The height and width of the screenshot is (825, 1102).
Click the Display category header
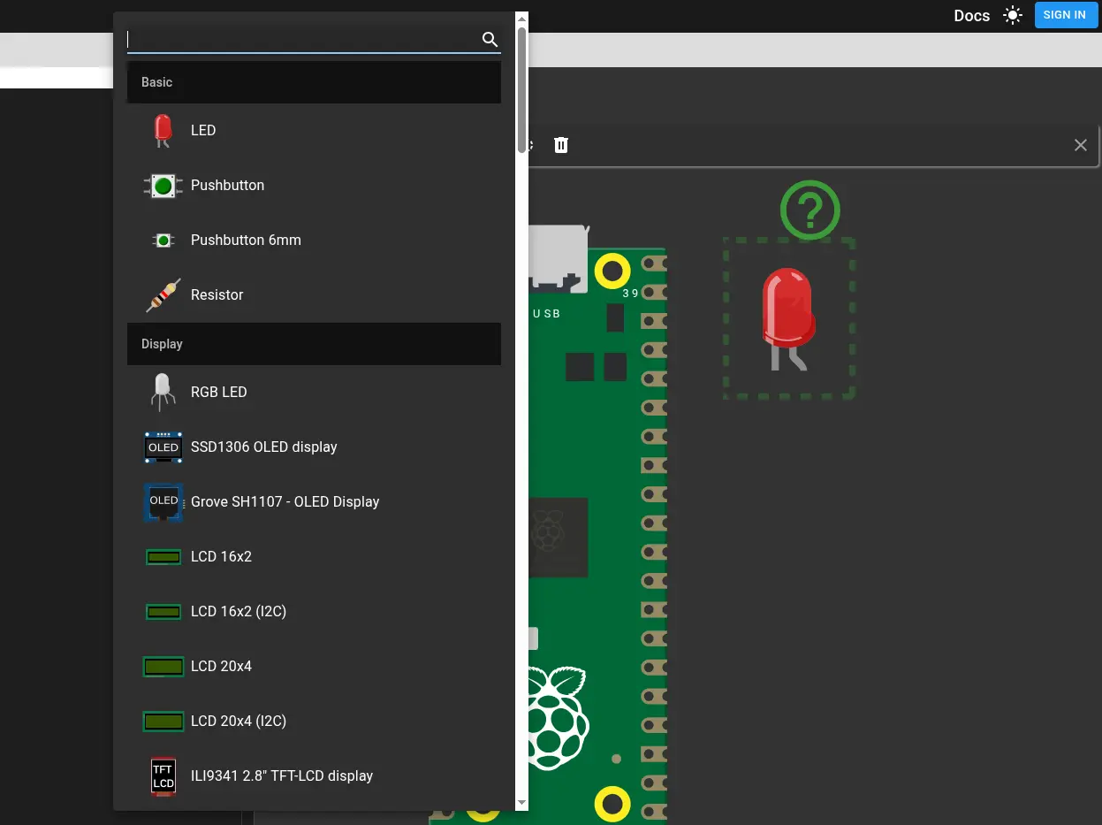point(314,344)
